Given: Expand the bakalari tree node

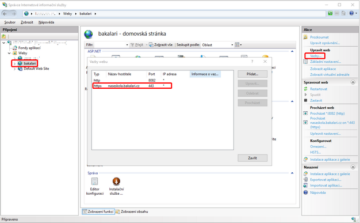Looking at the screenshot, I should [x=15, y=63].
